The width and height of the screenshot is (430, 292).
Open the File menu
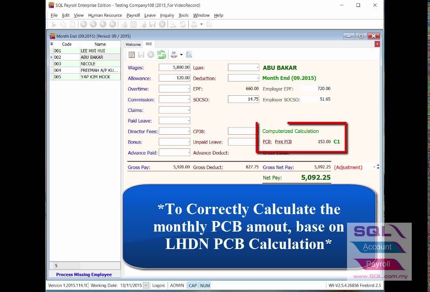pos(54,15)
